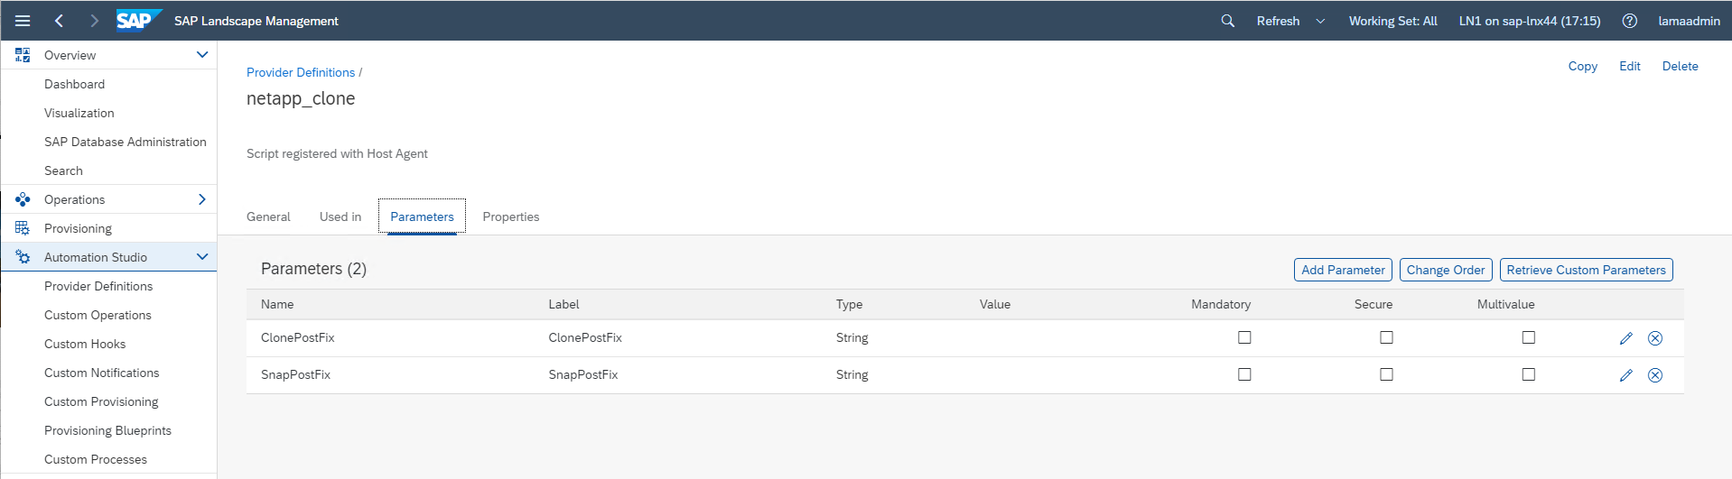The width and height of the screenshot is (1732, 479).
Task: Open the General tab
Action: coord(268,216)
